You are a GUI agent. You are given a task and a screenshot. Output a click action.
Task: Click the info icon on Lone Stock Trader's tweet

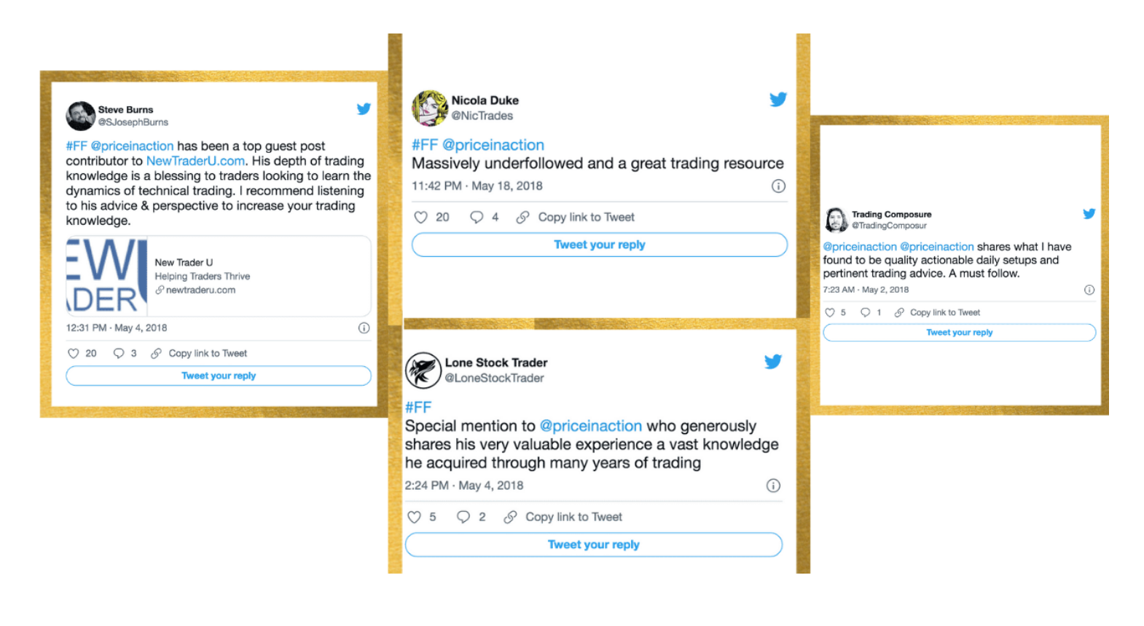coord(773,486)
